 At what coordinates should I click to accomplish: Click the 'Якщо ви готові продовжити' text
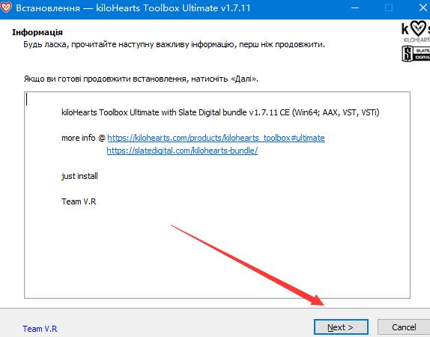point(141,79)
